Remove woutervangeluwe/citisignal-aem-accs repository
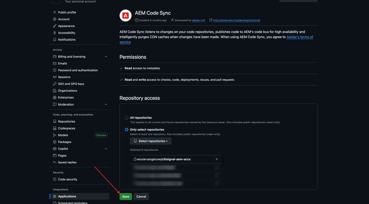The width and height of the screenshot is (369, 204). (217, 159)
